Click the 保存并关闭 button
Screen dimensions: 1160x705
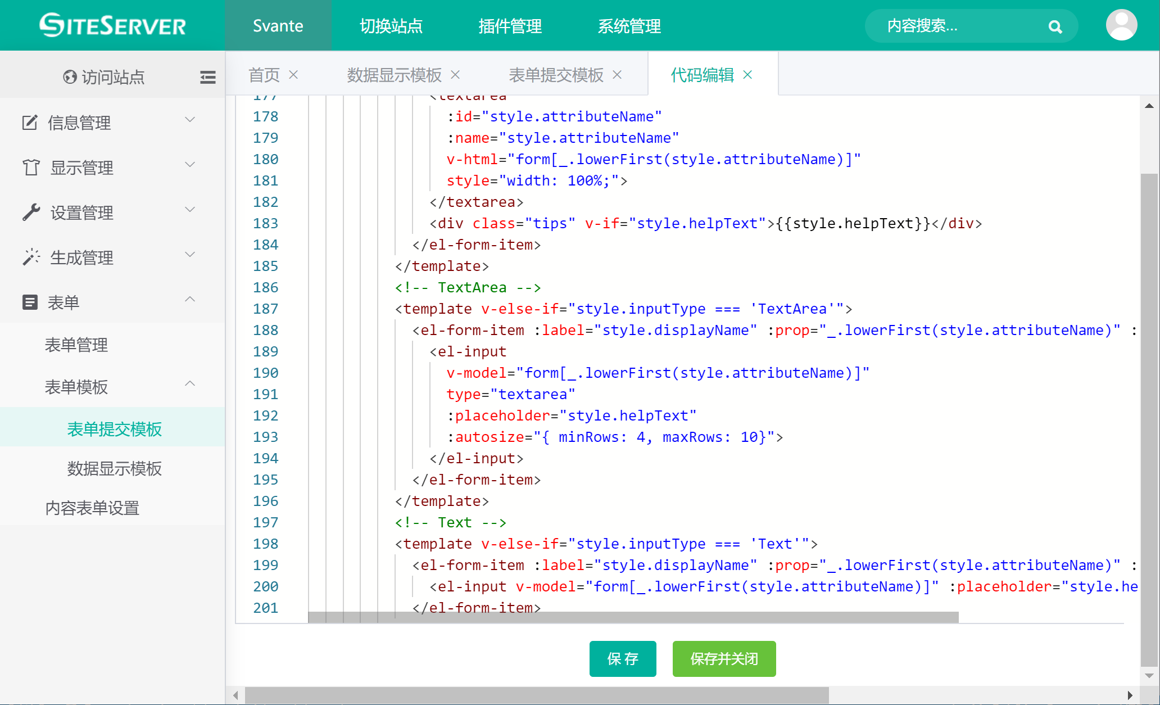tap(724, 658)
